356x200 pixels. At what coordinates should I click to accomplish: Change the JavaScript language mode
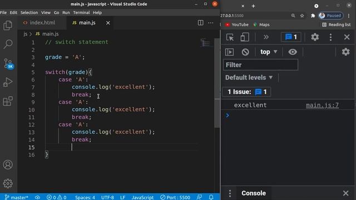tap(142, 197)
